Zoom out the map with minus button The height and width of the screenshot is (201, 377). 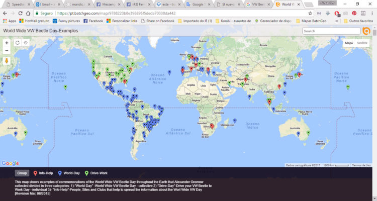pyautogui.click(x=7, y=51)
